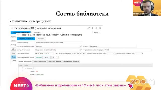Click the Select a node search bar
Image resolution: width=161 pixels, height=90 pixels.
(x=86, y=65)
